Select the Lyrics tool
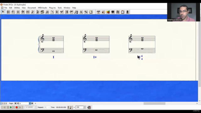 [76, 12]
